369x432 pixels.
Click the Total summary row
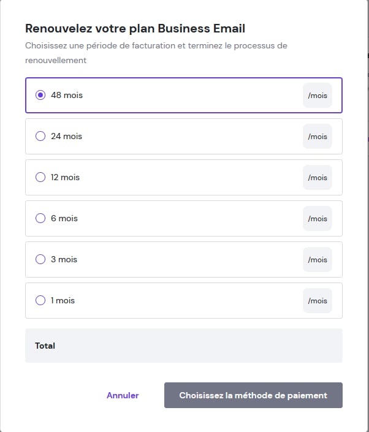[x=184, y=346]
